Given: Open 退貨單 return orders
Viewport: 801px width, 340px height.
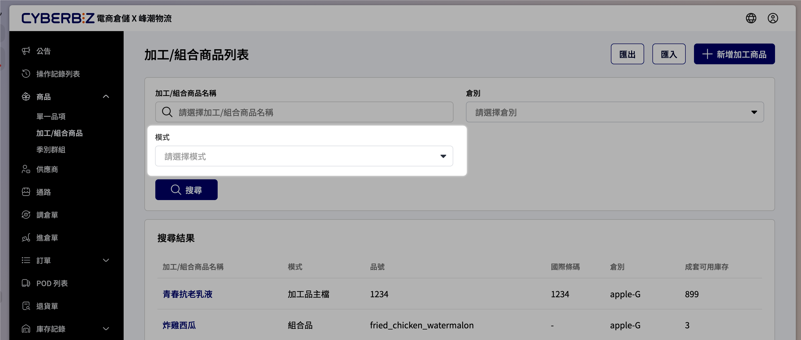Looking at the screenshot, I should [66, 306].
